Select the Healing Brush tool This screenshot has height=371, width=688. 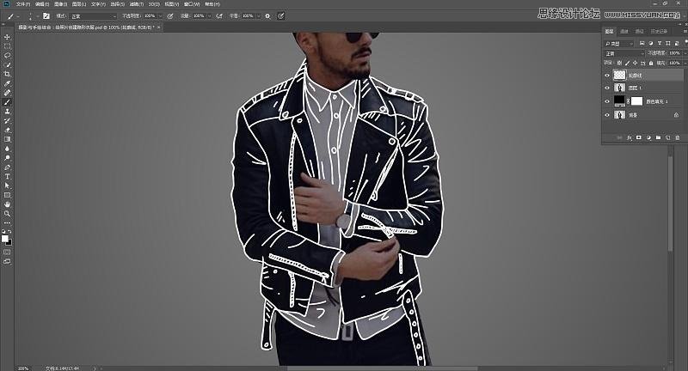(7, 93)
